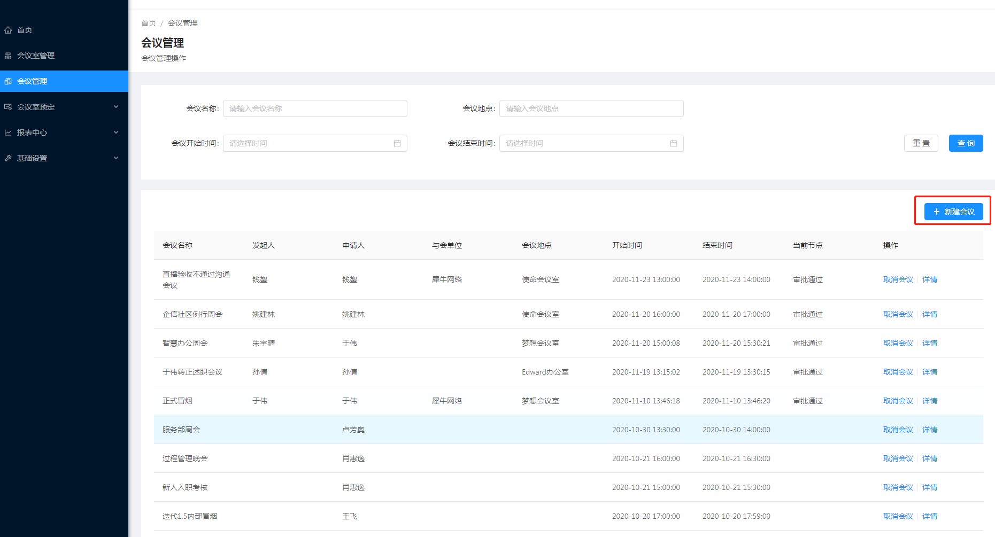
Task: Open the 报表中心 menu item
Action: pyautogui.click(x=64, y=133)
